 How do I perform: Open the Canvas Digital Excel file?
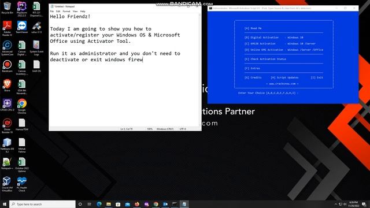tap(22, 48)
